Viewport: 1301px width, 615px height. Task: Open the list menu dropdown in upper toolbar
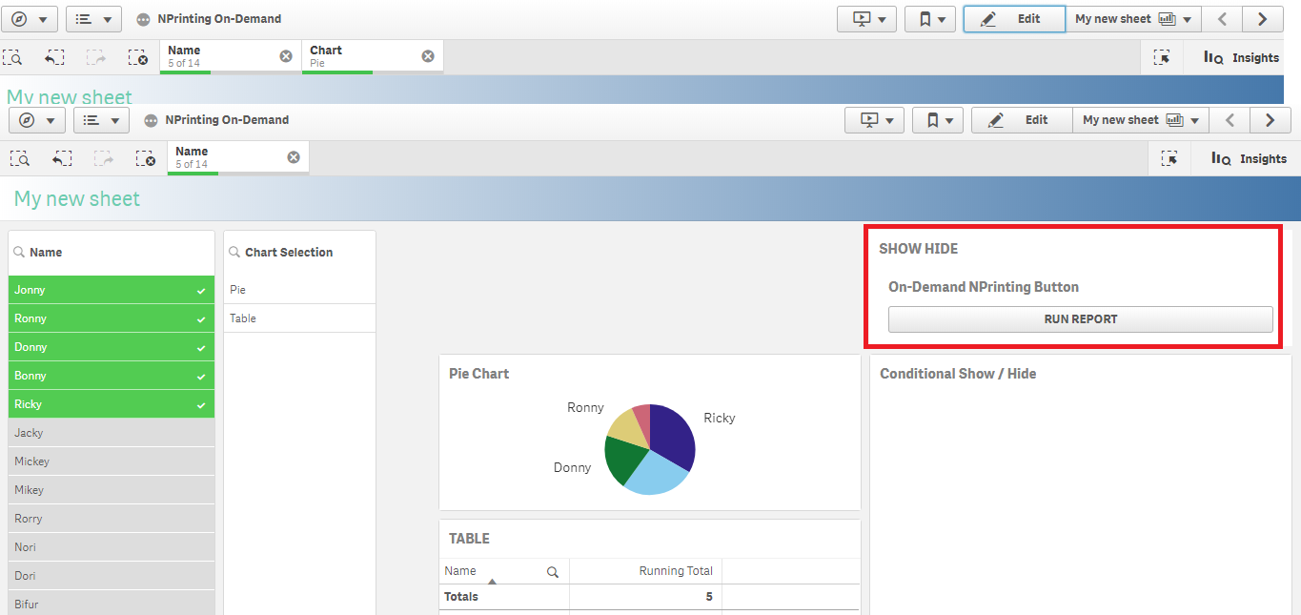tap(93, 19)
